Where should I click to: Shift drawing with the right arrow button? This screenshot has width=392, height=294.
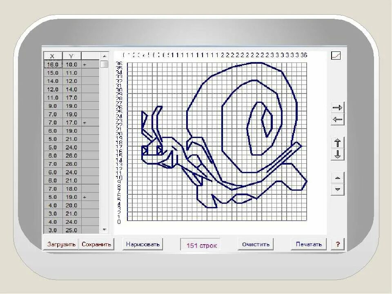tap(337, 108)
